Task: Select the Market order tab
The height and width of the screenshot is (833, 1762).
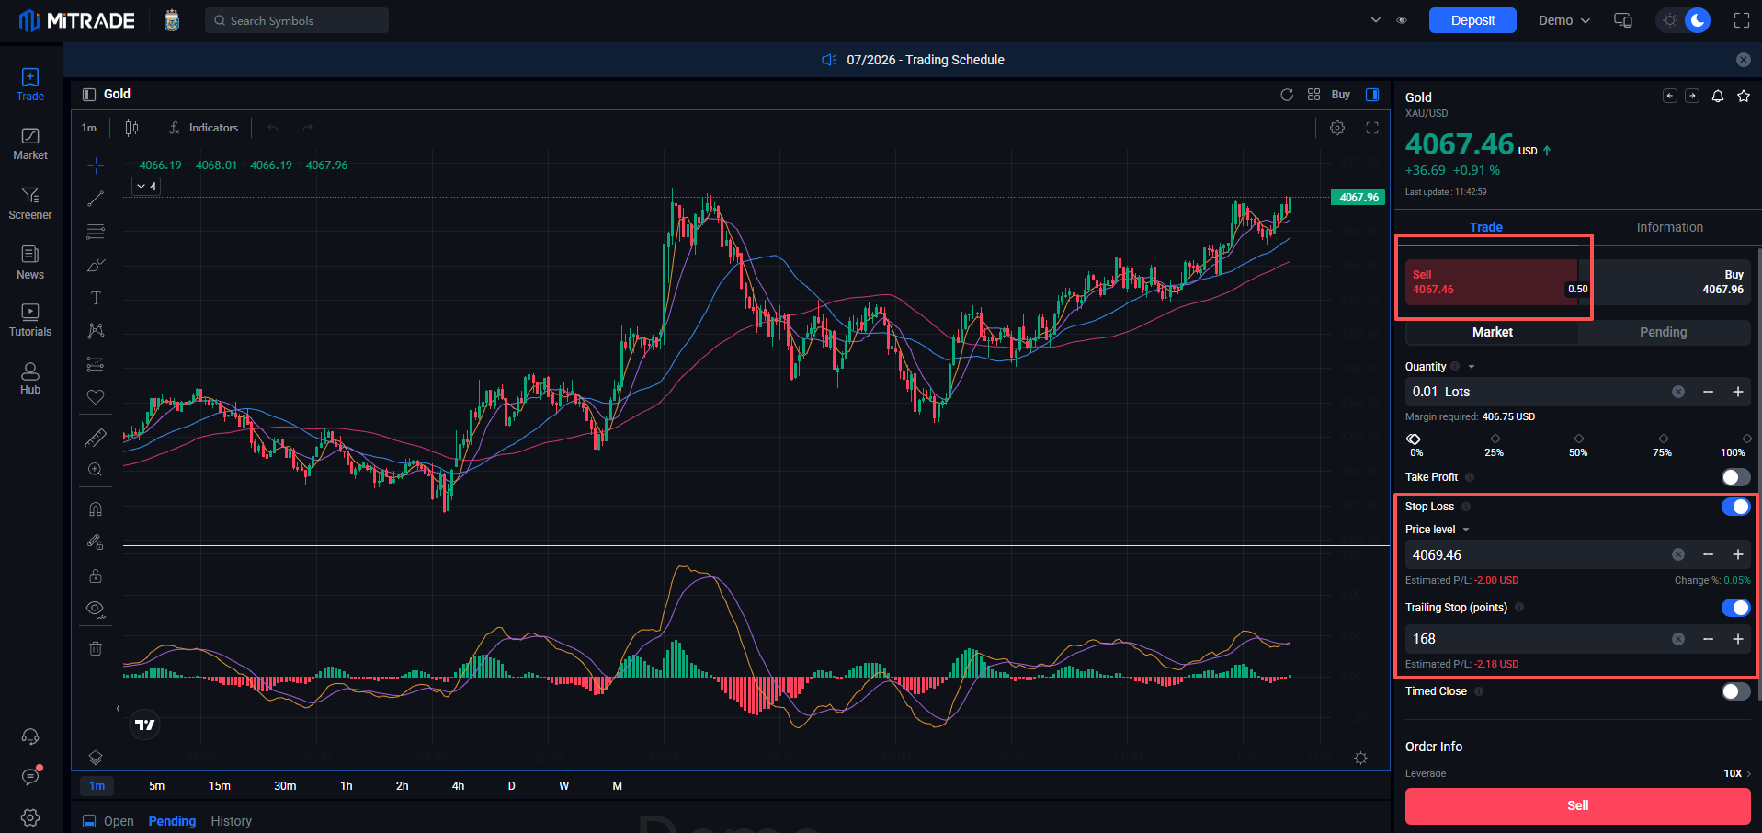Action: pos(1492,332)
